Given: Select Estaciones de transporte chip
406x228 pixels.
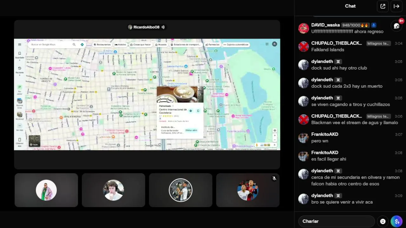Looking at the screenshot, I should tap(186, 45).
